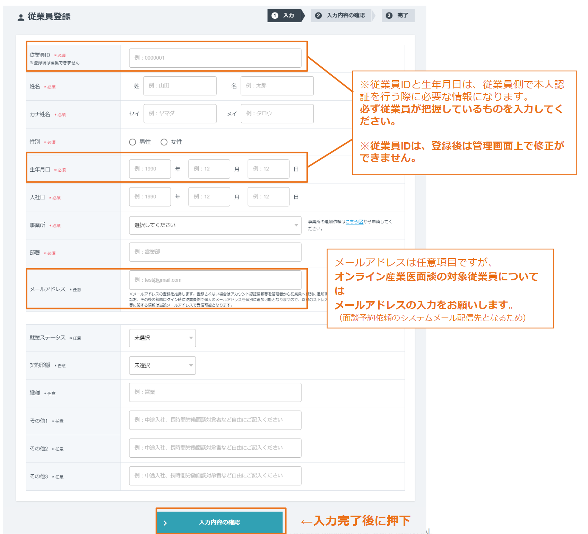
Task: Click the step 2 入力内容の確認 indicator
Action: click(x=341, y=15)
